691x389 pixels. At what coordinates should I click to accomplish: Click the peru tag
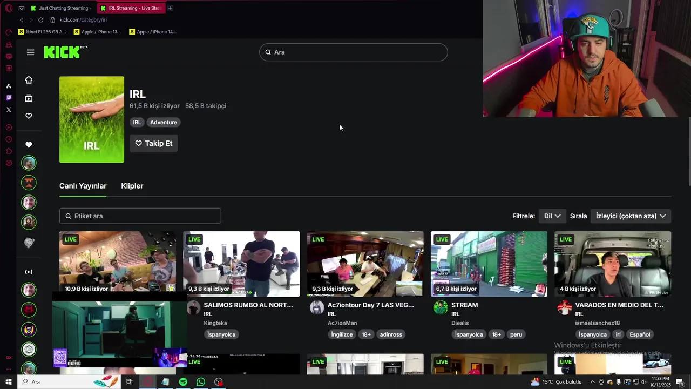point(516,334)
